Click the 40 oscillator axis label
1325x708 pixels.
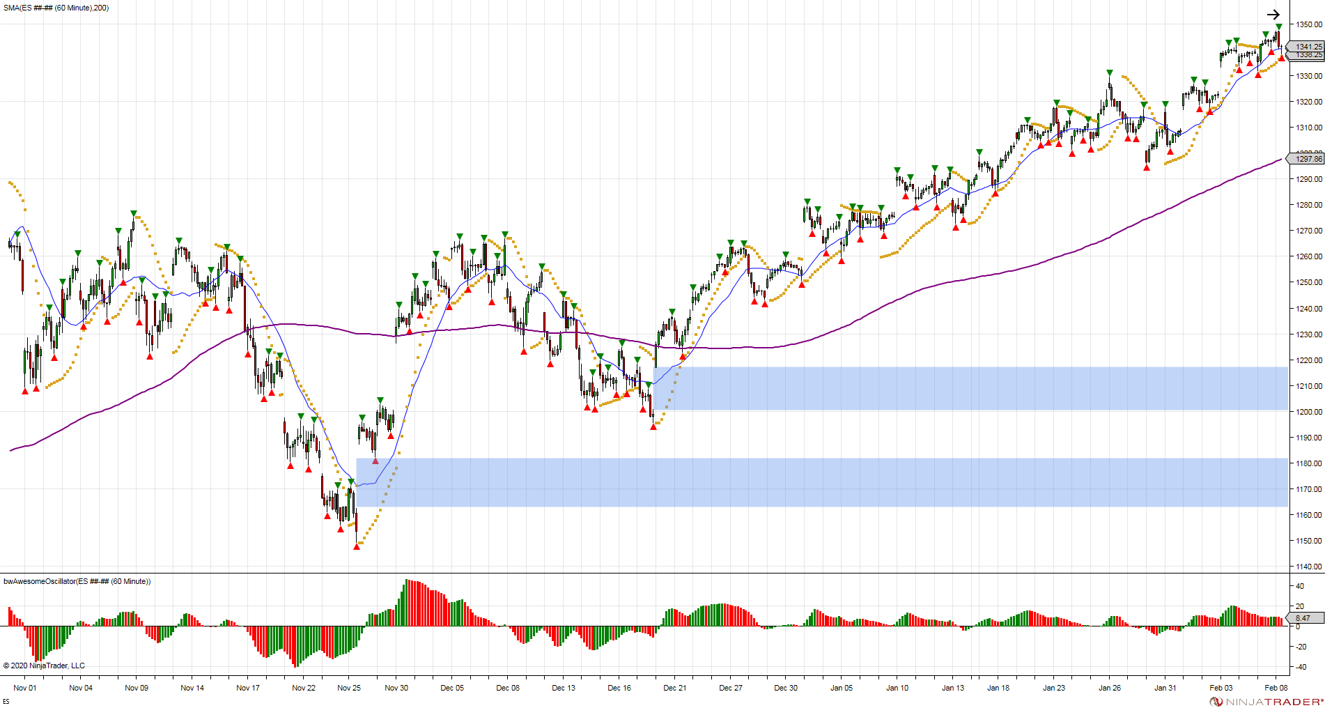[x=1300, y=587]
